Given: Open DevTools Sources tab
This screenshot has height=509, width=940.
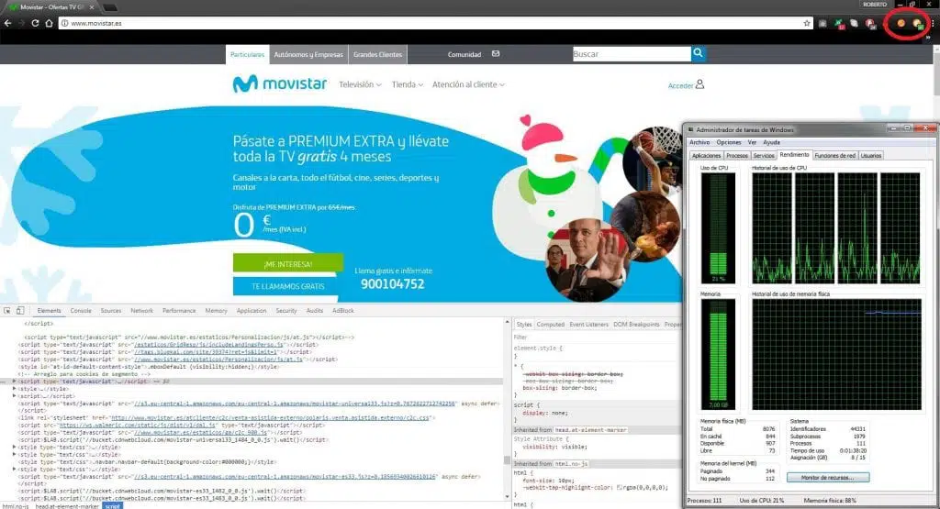Looking at the screenshot, I should coord(111,311).
